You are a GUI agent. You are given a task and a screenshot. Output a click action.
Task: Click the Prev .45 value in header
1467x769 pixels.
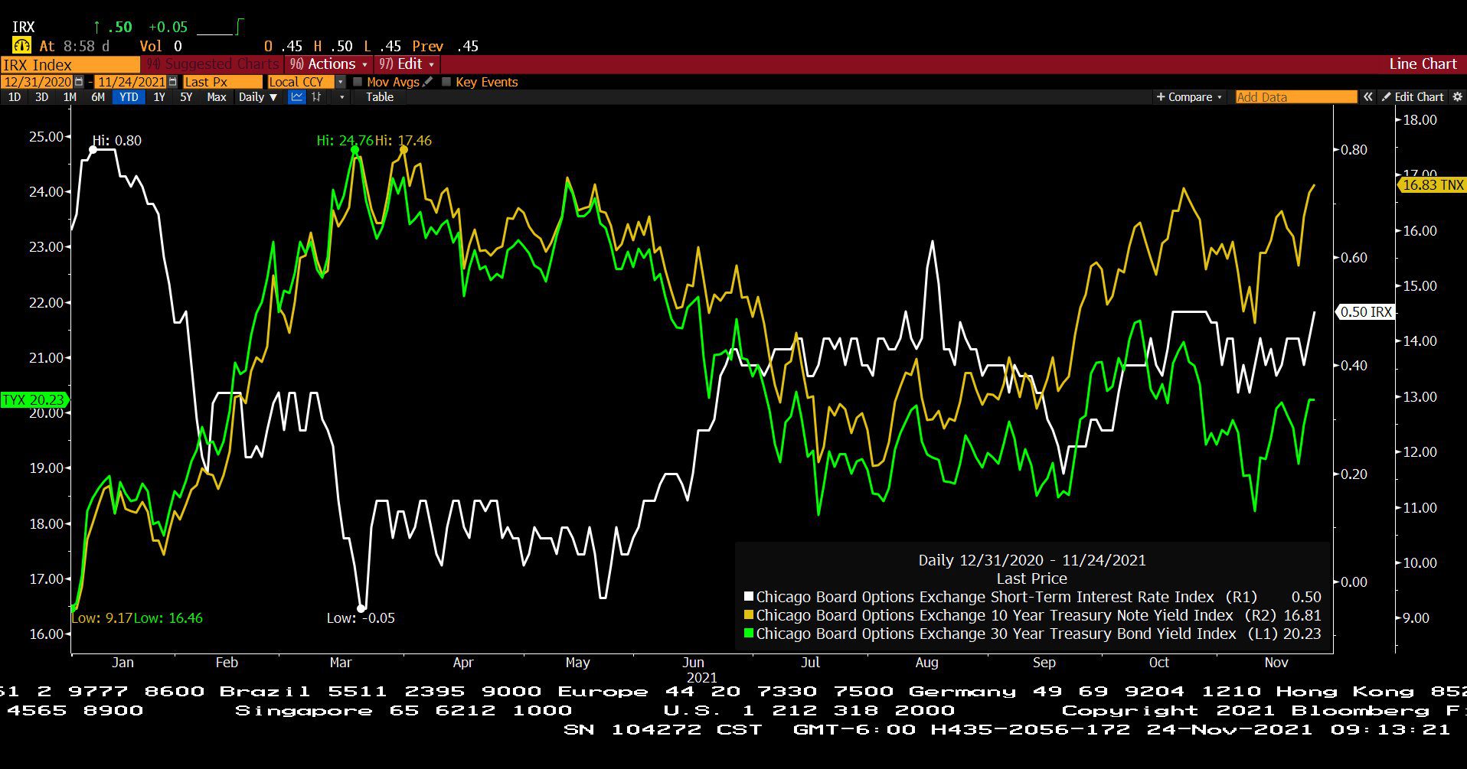[446, 46]
